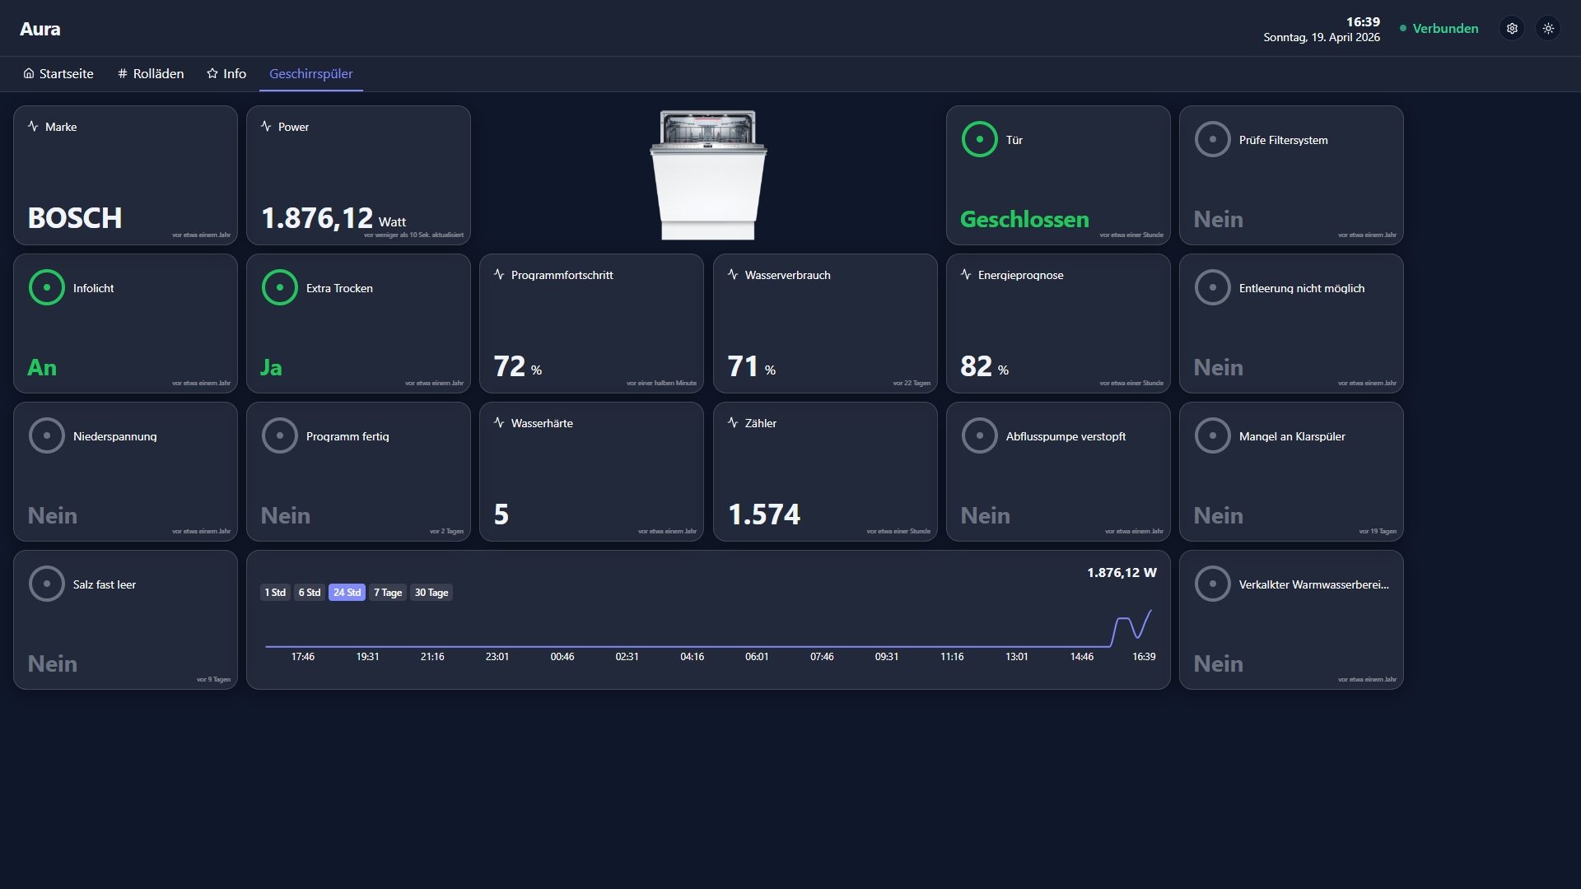Select the 30 Tage chart range
The height and width of the screenshot is (889, 1581).
[x=431, y=593]
